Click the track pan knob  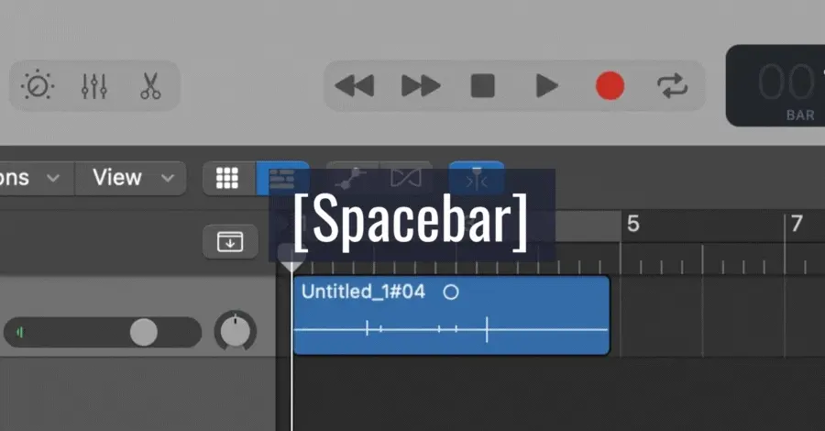pos(236,332)
